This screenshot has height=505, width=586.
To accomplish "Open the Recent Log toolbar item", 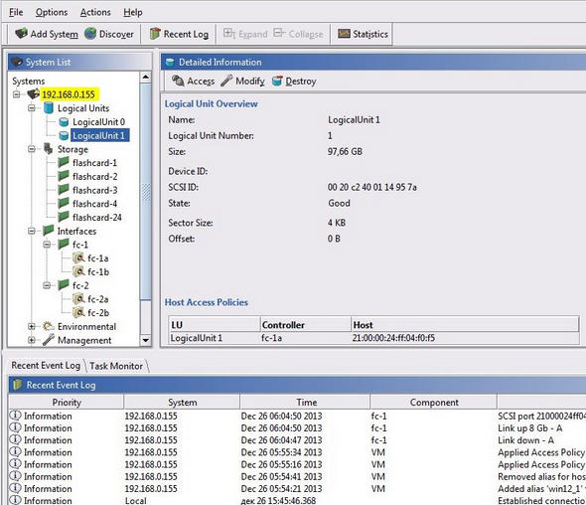I will tap(179, 34).
